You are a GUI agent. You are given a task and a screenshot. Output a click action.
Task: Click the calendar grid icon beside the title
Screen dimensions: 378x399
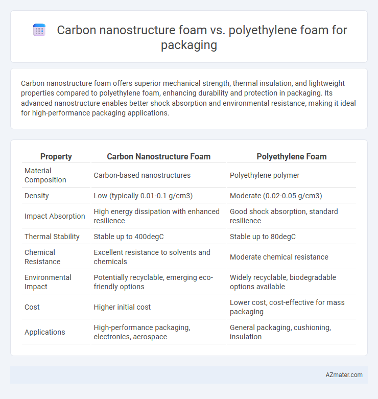click(39, 30)
